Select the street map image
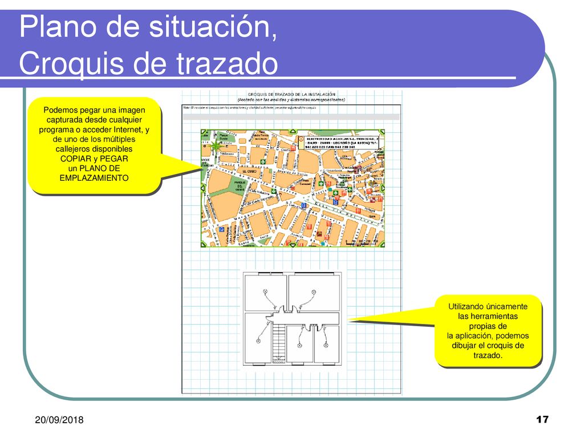Screen dimensions: 584x438 293,188
